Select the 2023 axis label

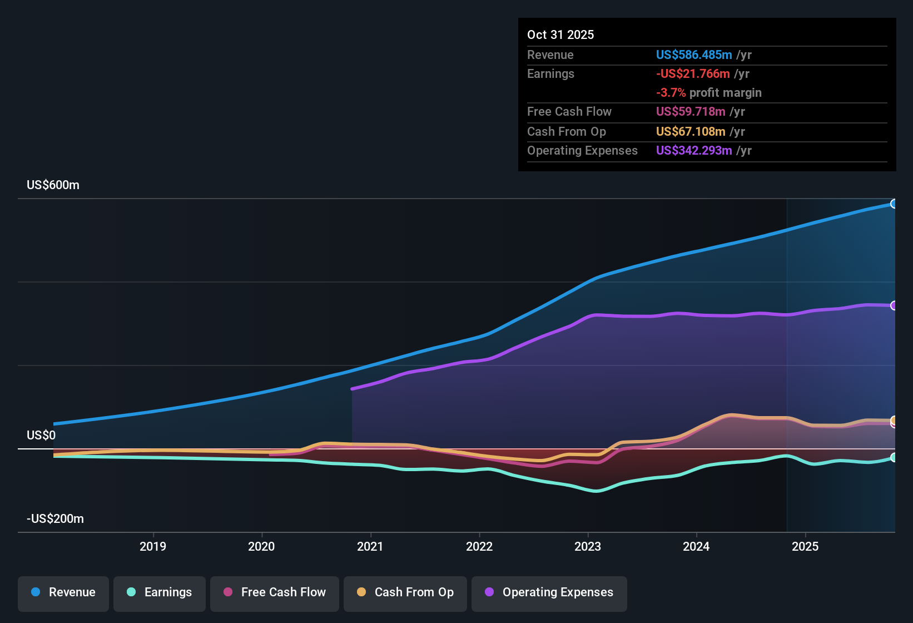[x=588, y=546]
